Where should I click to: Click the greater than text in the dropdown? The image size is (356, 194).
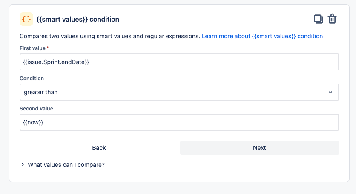(x=40, y=93)
